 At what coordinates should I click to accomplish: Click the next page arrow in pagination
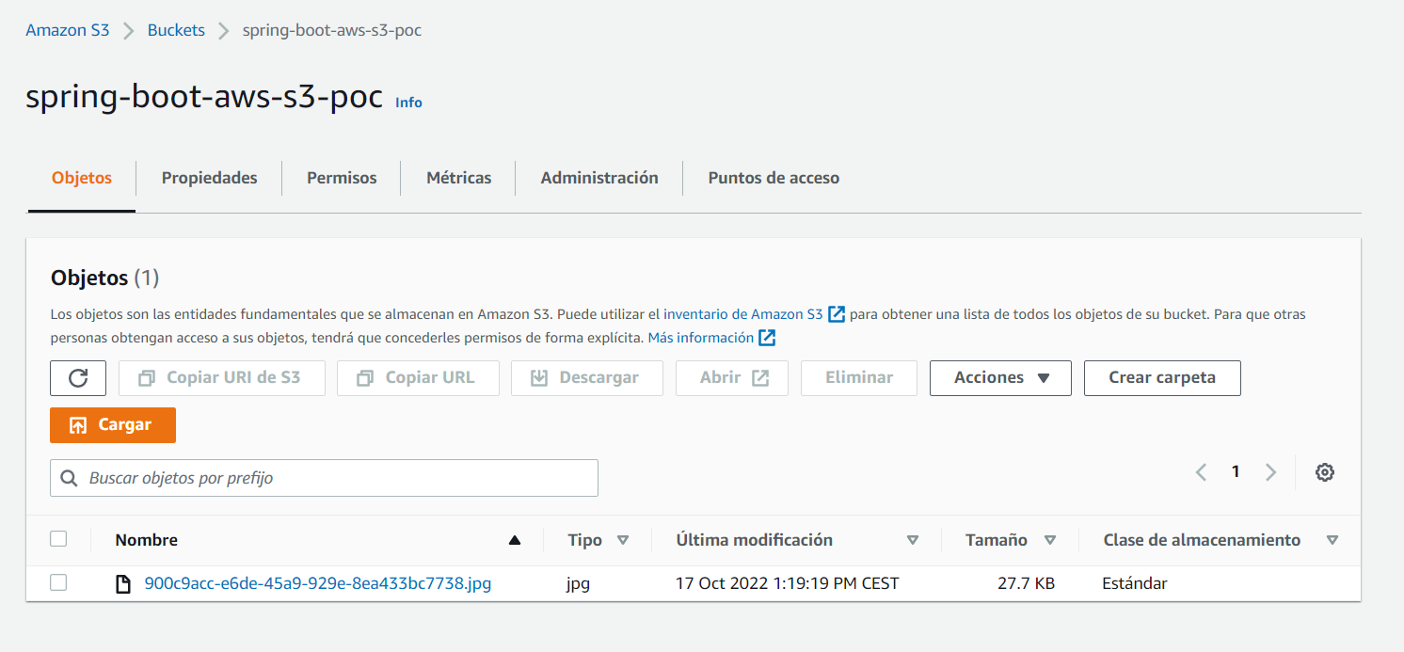pyautogui.click(x=1270, y=472)
